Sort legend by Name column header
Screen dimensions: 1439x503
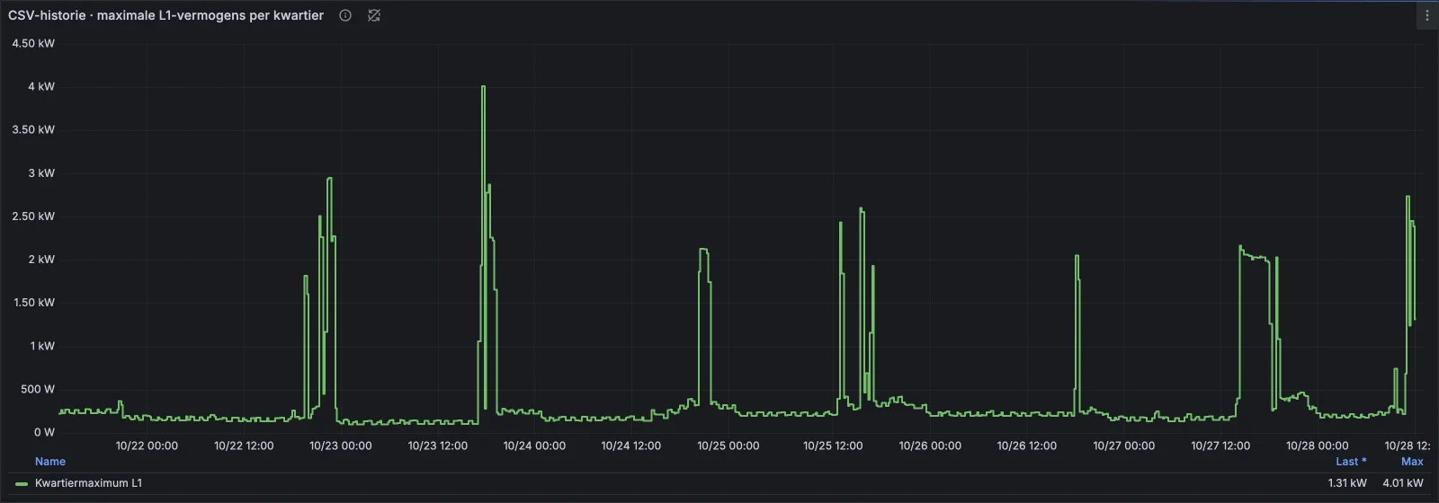point(50,462)
